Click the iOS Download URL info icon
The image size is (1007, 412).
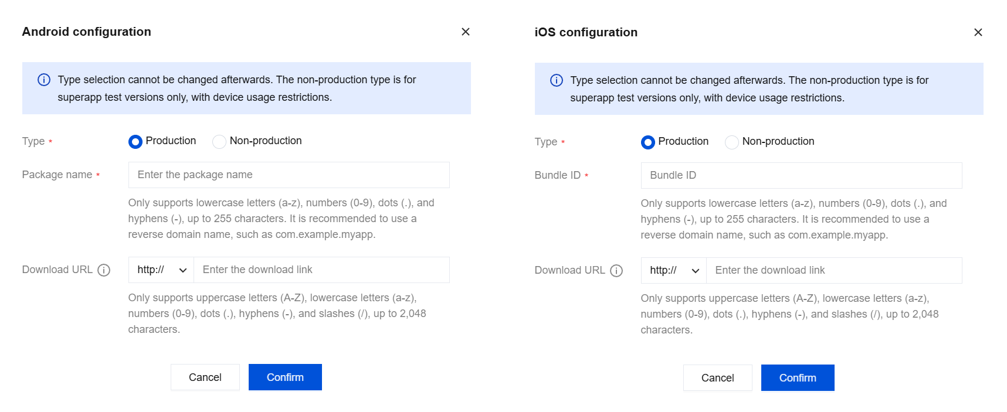(616, 271)
